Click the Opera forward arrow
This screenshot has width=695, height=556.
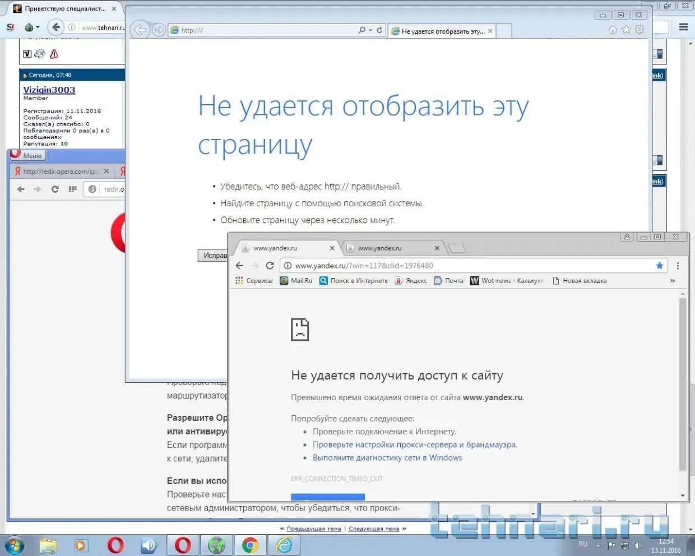(x=38, y=189)
